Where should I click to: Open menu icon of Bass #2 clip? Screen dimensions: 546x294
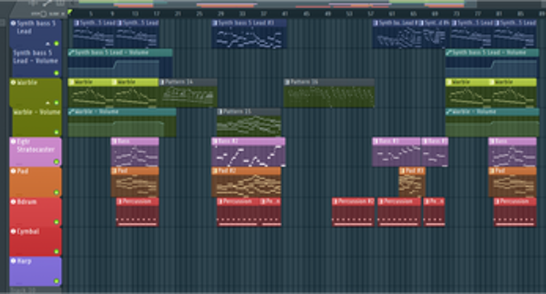point(215,142)
